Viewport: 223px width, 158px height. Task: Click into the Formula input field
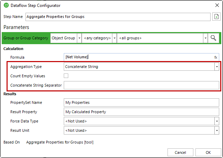pyautogui.click(x=138, y=57)
